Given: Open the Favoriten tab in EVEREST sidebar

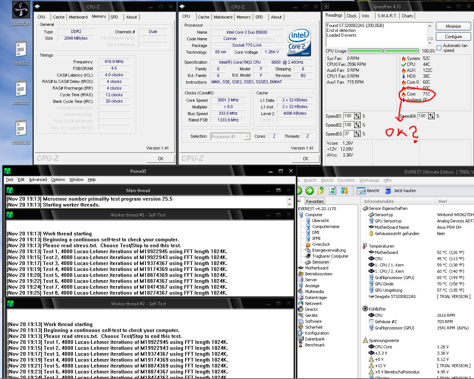Looking at the screenshot, I should pos(315,201).
